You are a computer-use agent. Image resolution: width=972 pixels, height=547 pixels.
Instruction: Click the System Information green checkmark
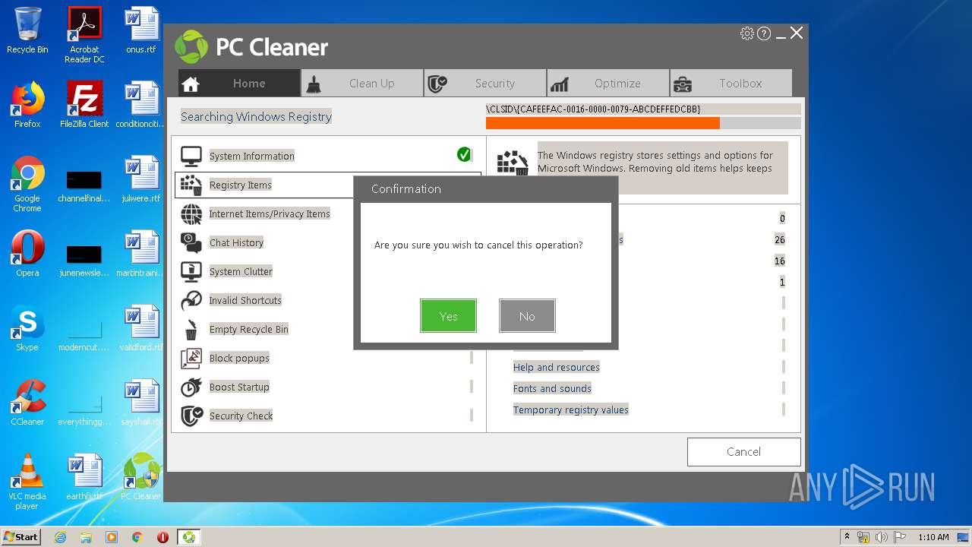point(464,155)
